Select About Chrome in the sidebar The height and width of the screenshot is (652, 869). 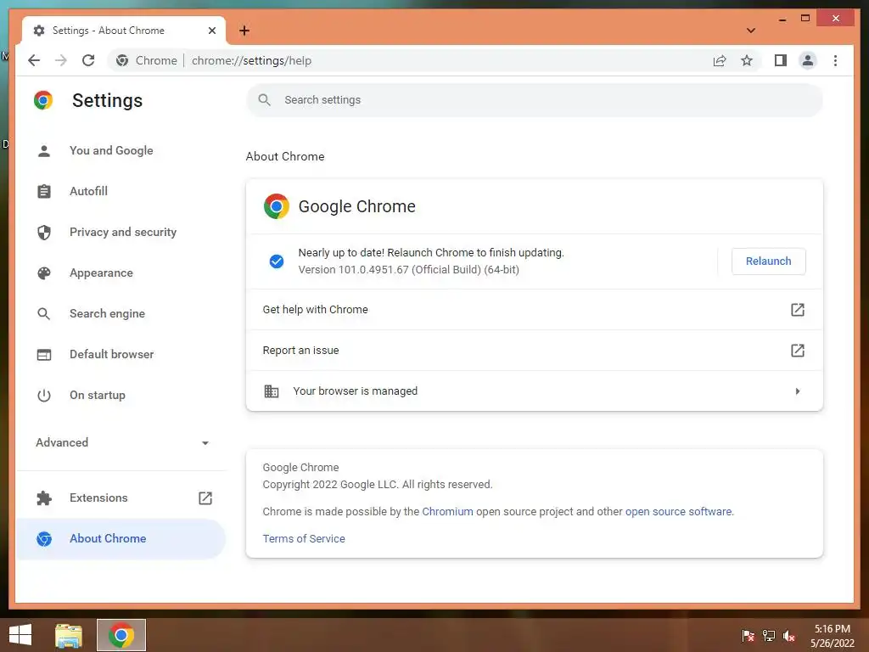click(x=121, y=538)
